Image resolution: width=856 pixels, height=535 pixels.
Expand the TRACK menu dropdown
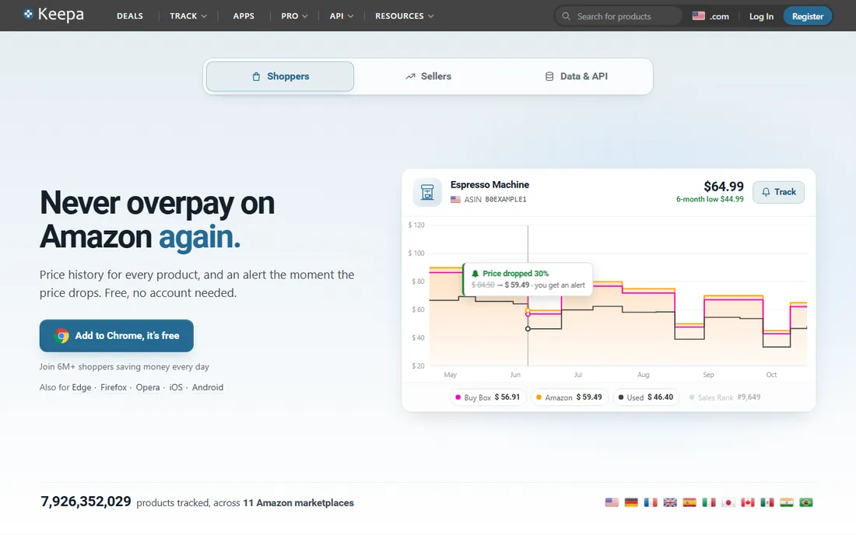[188, 16]
